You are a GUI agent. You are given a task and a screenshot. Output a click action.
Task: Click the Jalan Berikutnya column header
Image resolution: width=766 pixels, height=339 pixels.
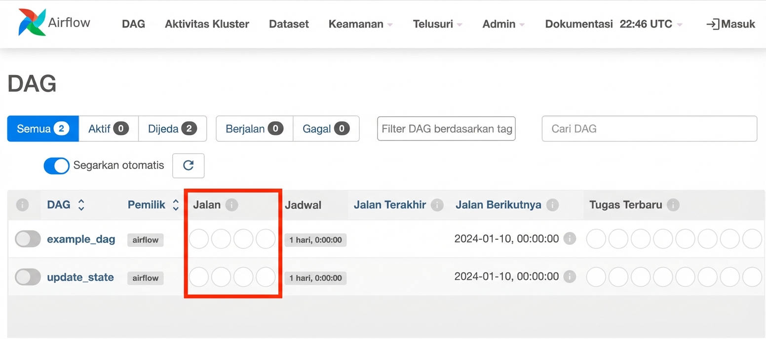point(498,205)
